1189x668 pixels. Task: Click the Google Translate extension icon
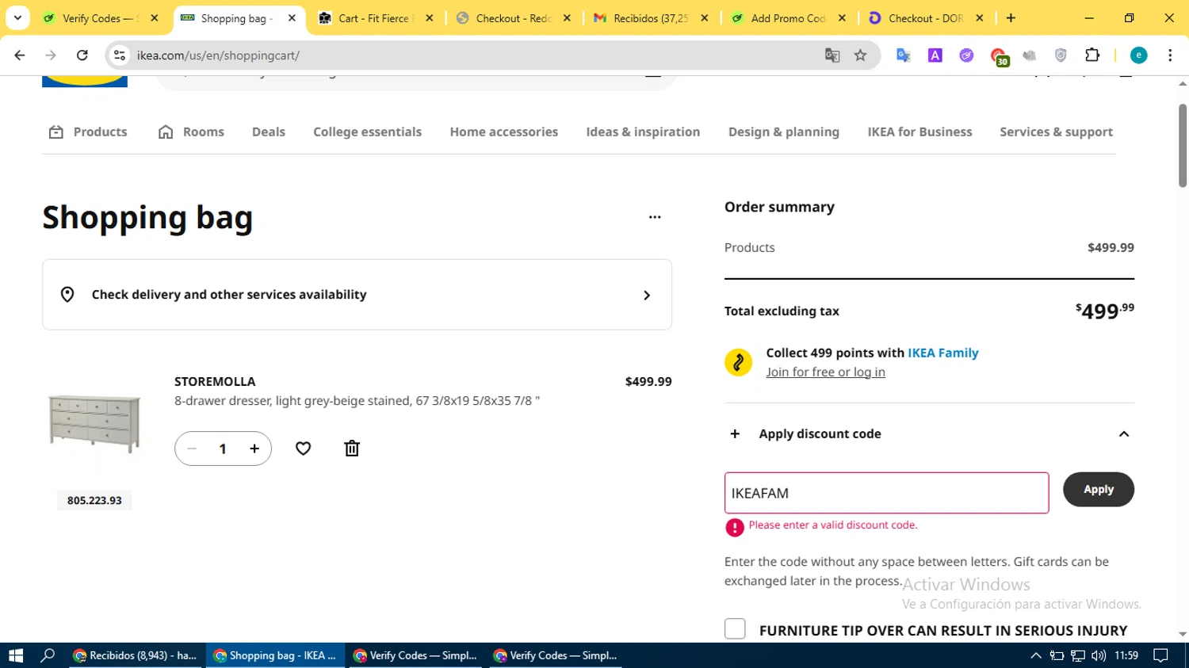coord(904,55)
